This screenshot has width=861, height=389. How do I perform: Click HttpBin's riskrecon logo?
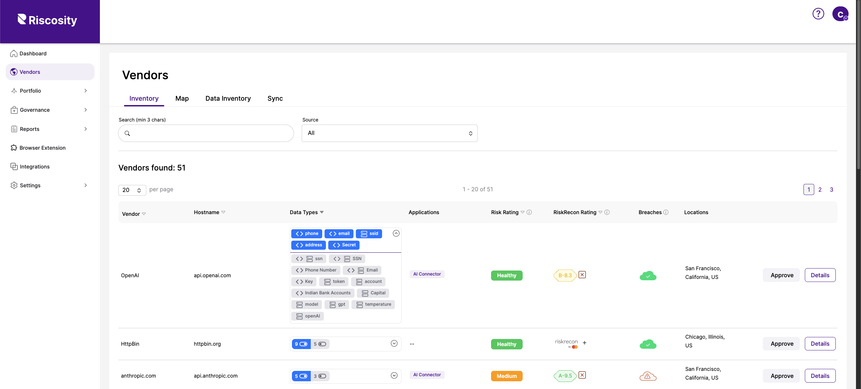pyautogui.click(x=566, y=343)
